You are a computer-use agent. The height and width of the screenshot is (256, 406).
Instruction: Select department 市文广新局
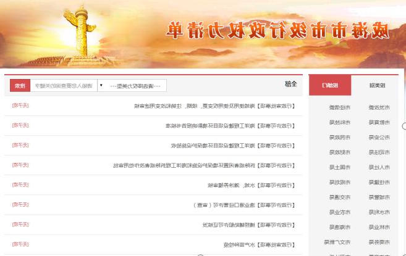[337, 242]
